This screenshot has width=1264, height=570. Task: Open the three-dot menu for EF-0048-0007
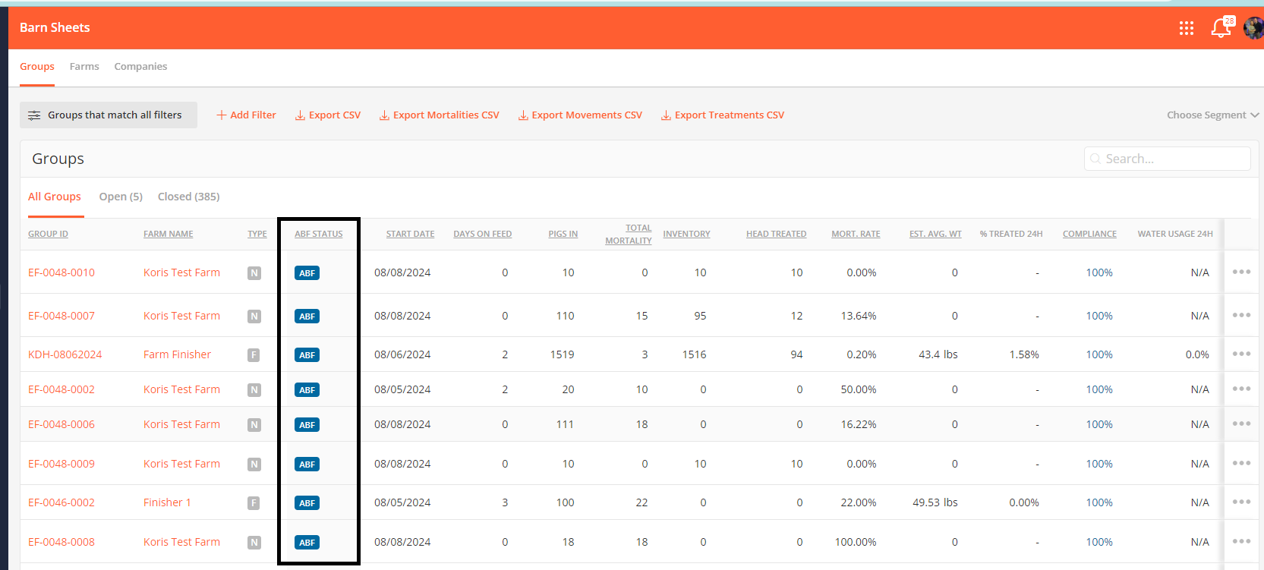coord(1241,316)
